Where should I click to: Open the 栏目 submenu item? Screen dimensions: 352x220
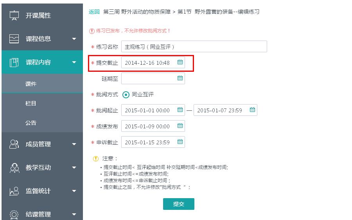click(31, 103)
